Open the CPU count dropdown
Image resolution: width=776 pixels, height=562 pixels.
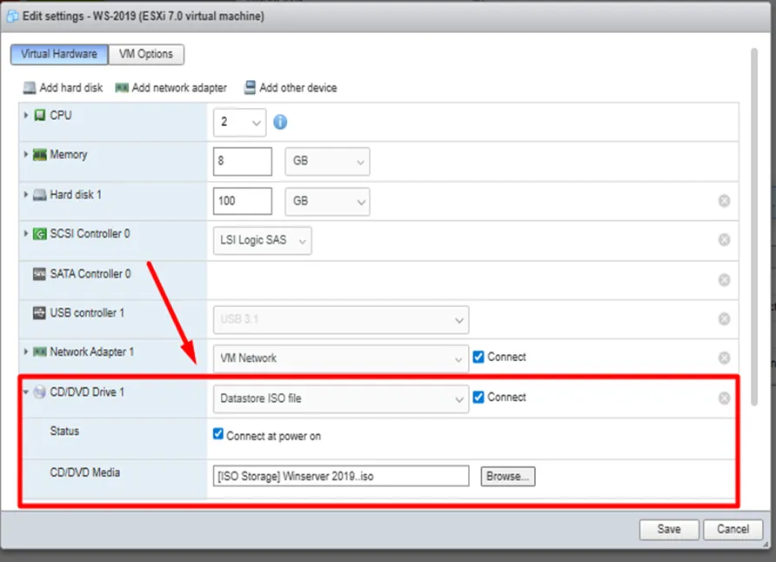(x=239, y=123)
